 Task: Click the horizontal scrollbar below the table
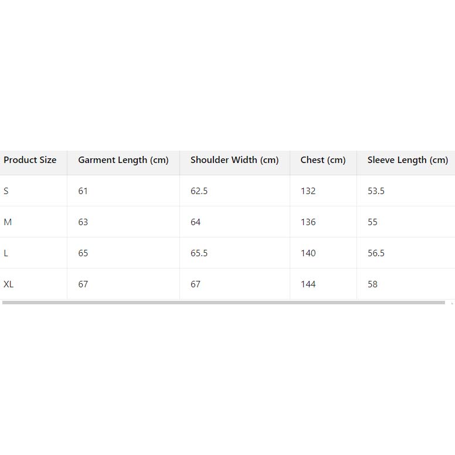[223, 303]
